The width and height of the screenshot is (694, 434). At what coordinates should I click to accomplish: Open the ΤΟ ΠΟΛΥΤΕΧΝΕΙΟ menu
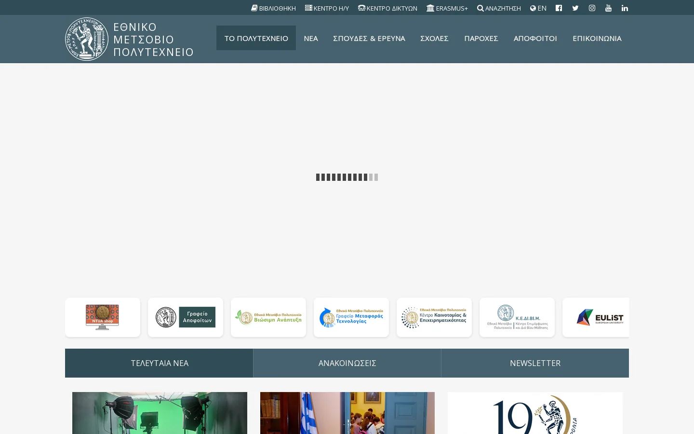tap(256, 38)
